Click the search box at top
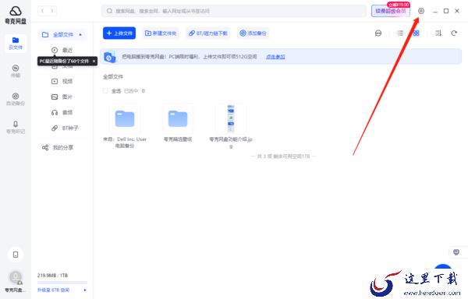This screenshot has height=299, width=468. tap(234, 11)
